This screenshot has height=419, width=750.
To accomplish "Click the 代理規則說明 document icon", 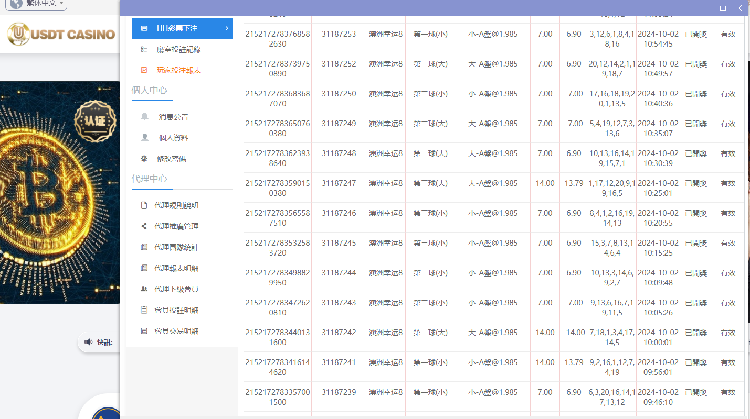I will click(x=144, y=205).
